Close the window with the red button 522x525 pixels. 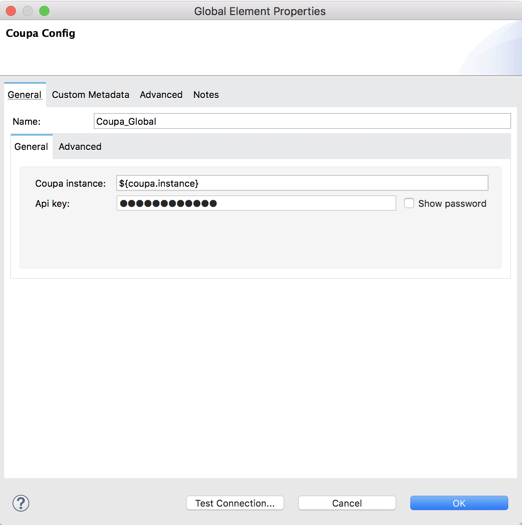coord(11,11)
